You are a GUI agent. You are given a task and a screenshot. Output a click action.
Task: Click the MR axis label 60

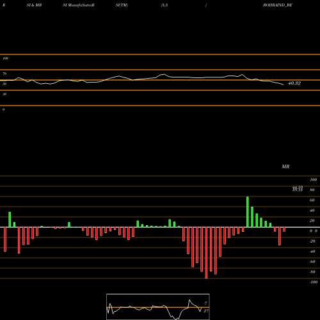pos(312,200)
